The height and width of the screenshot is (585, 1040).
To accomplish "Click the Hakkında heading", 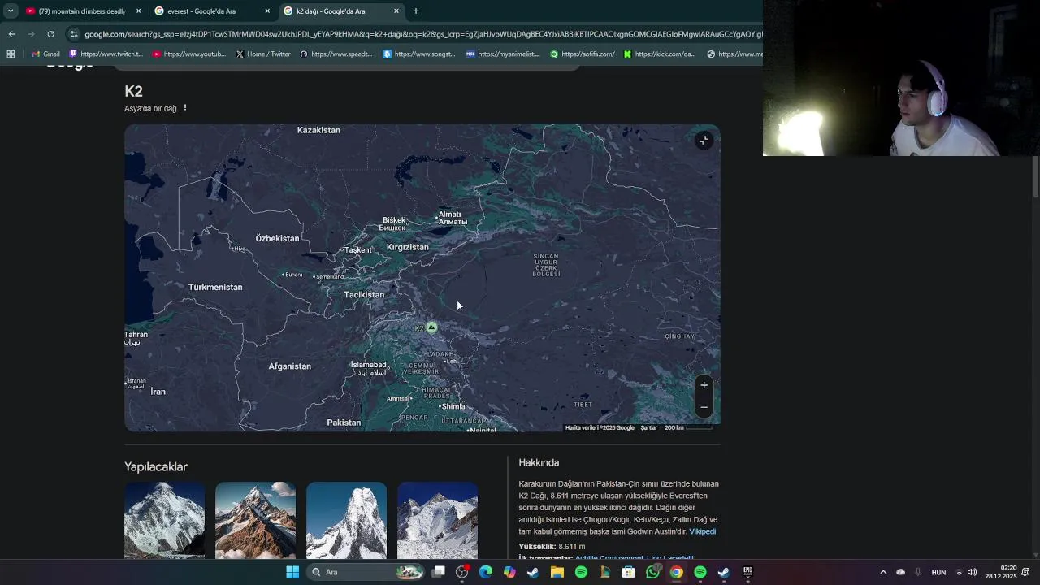I will [x=539, y=462].
